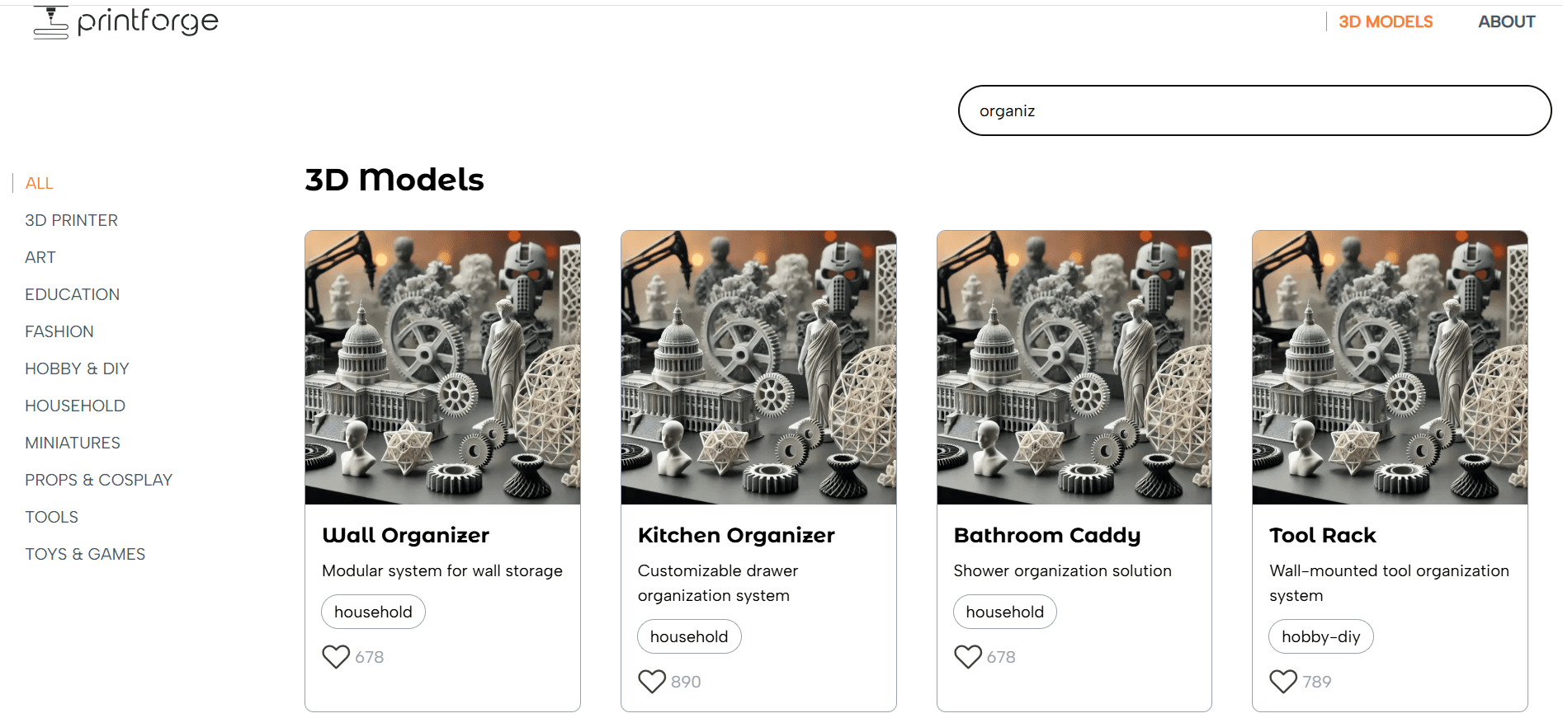Open the 3D MODELS nav tab

pyautogui.click(x=1385, y=22)
